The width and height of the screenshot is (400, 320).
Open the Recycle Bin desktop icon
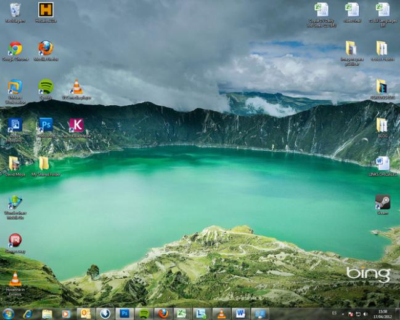coord(15,10)
